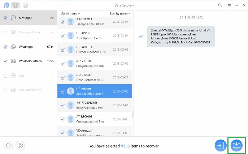This screenshot has width=248, height=154.
Task: Go to the home screen icon
Action: (x=8, y=145)
